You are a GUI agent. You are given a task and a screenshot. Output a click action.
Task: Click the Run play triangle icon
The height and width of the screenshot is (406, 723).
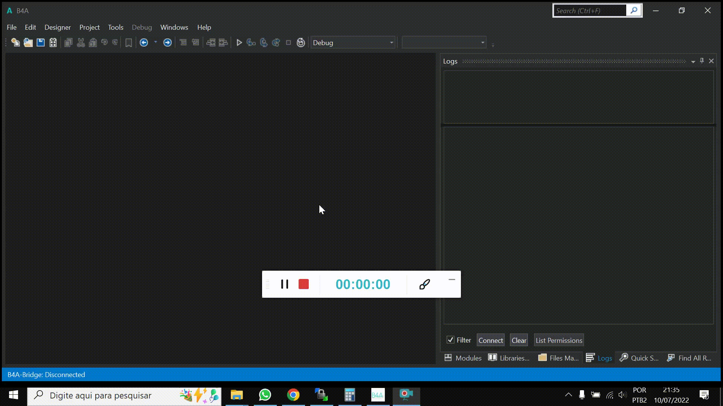(239, 42)
